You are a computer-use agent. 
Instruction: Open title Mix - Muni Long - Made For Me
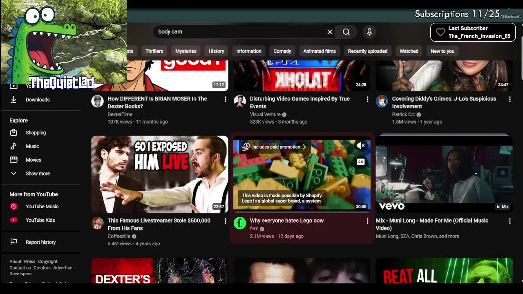click(x=432, y=224)
